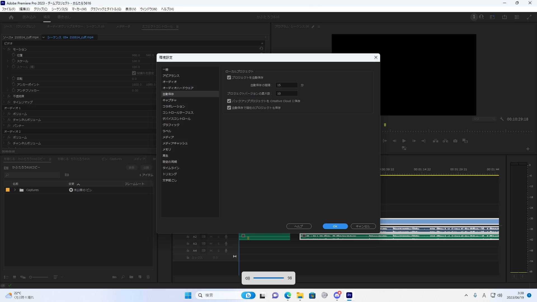This screenshot has height=302, width=537.
Task: Click the Export Frame camera icon
Action: (455, 141)
